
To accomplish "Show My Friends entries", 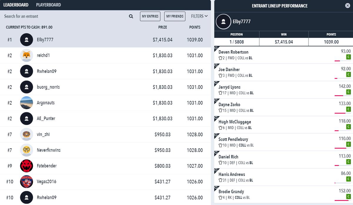I will point(175,16).
